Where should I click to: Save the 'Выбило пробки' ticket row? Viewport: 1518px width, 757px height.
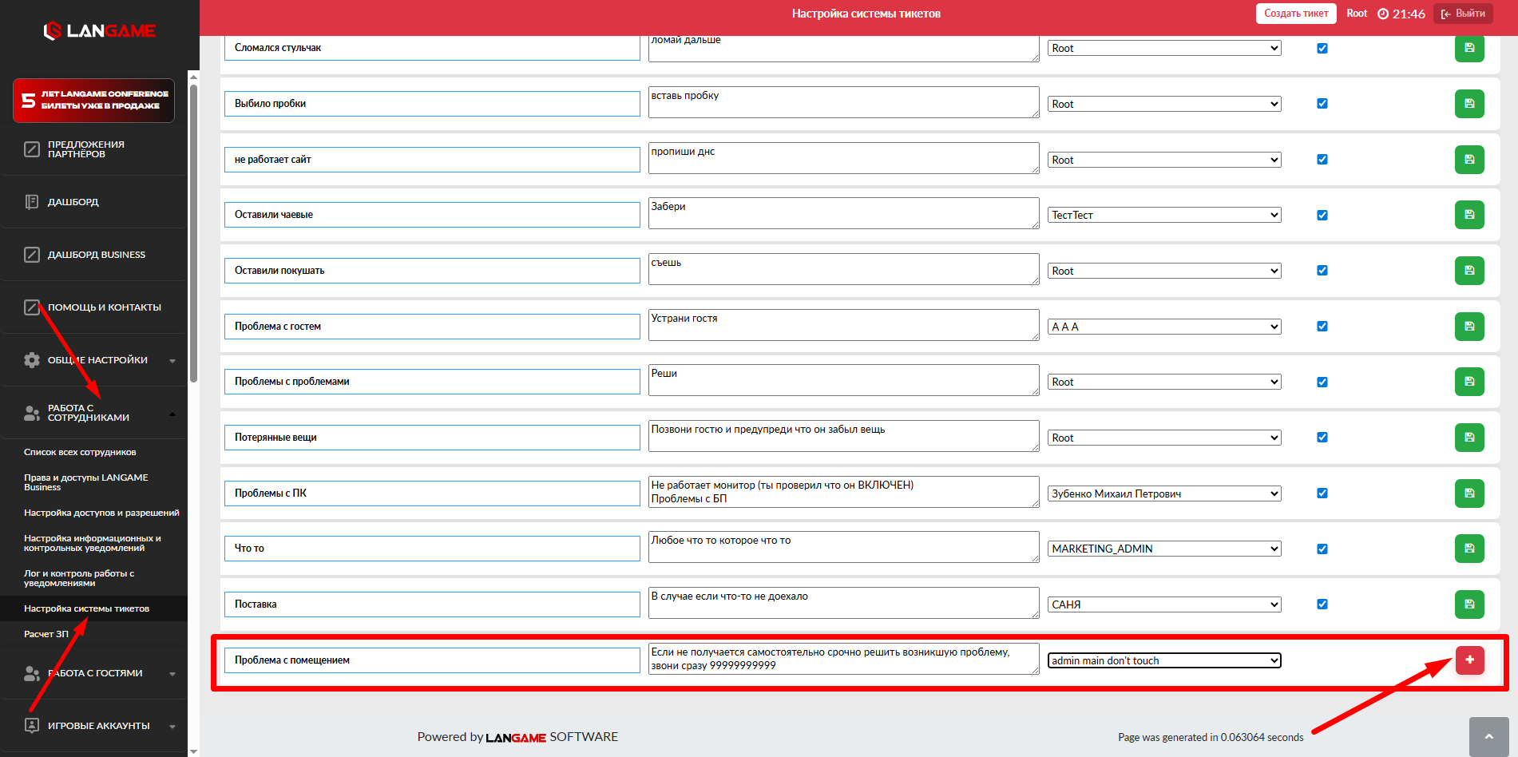(x=1469, y=104)
